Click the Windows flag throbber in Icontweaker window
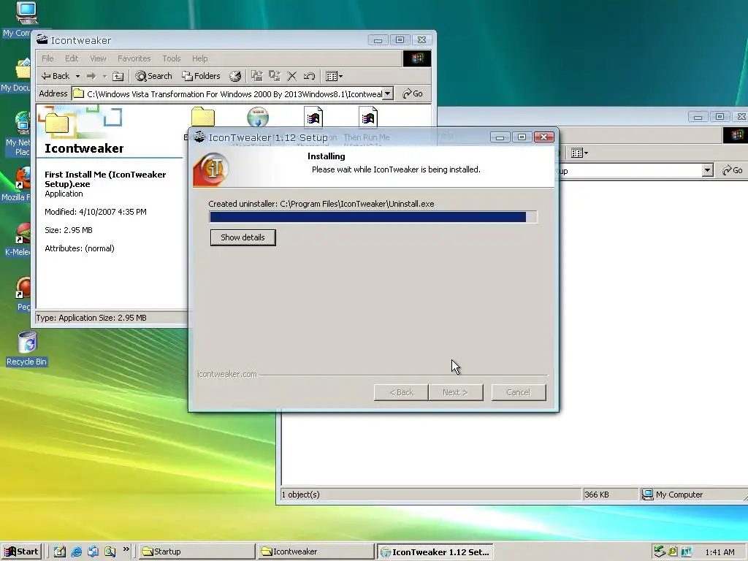Image resolution: width=748 pixels, height=561 pixels. tap(417, 58)
